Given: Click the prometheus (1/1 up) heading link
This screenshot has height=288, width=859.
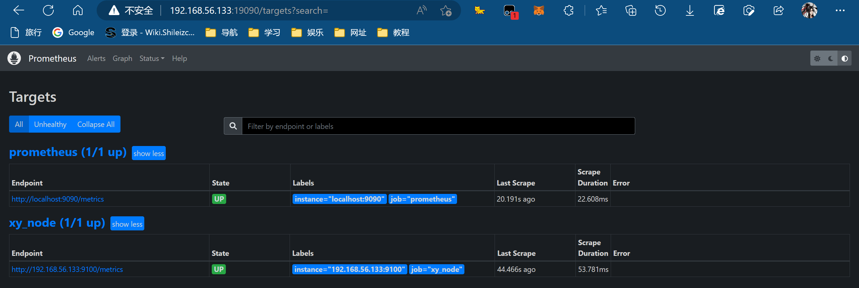Looking at the screenshot, I should (68, 152).
